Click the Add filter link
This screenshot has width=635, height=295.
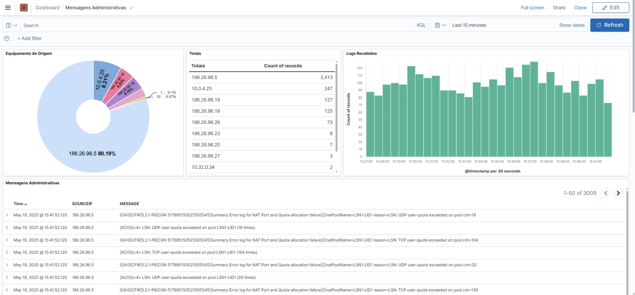tap(30, 38)
